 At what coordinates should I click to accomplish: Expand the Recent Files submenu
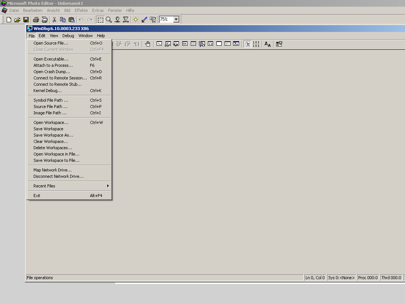point(69,186)
